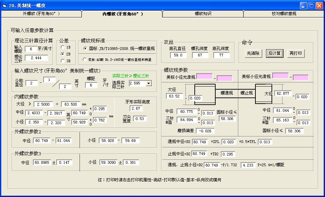
Task: Click the -P/1.732 result field 4.233
Action: click(248, 165)
